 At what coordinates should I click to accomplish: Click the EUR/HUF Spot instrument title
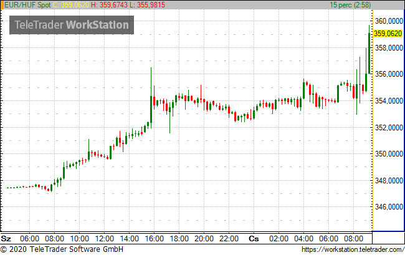(27, 4)
